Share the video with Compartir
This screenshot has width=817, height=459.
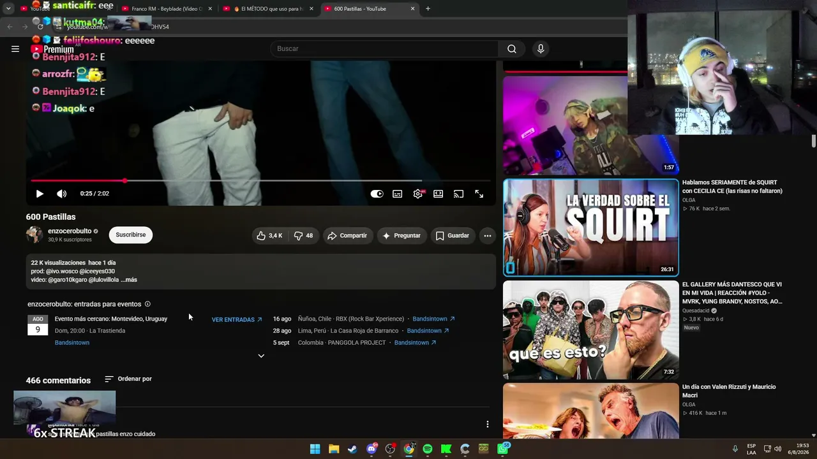tap(347, 236)
